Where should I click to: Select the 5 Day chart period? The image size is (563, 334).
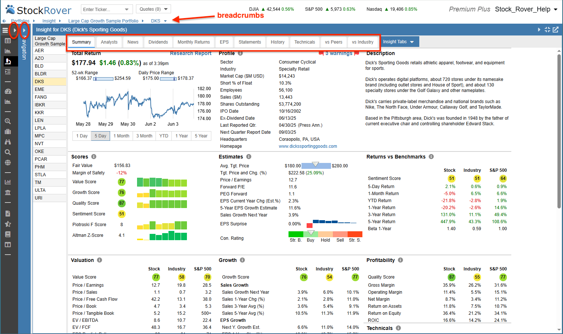[x=100, y=136]
